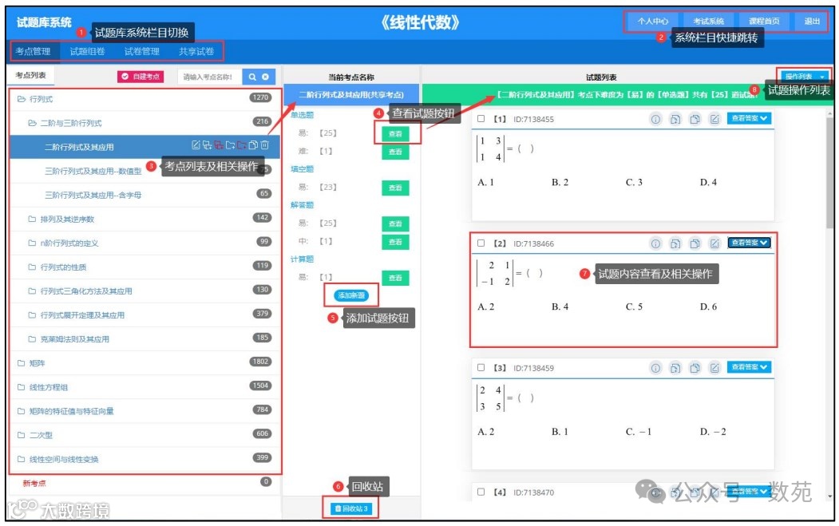Expand the 矩阵 folder
Image resolution: width=839 pixels, height=526 pixels.
click(x=22, y=363)
